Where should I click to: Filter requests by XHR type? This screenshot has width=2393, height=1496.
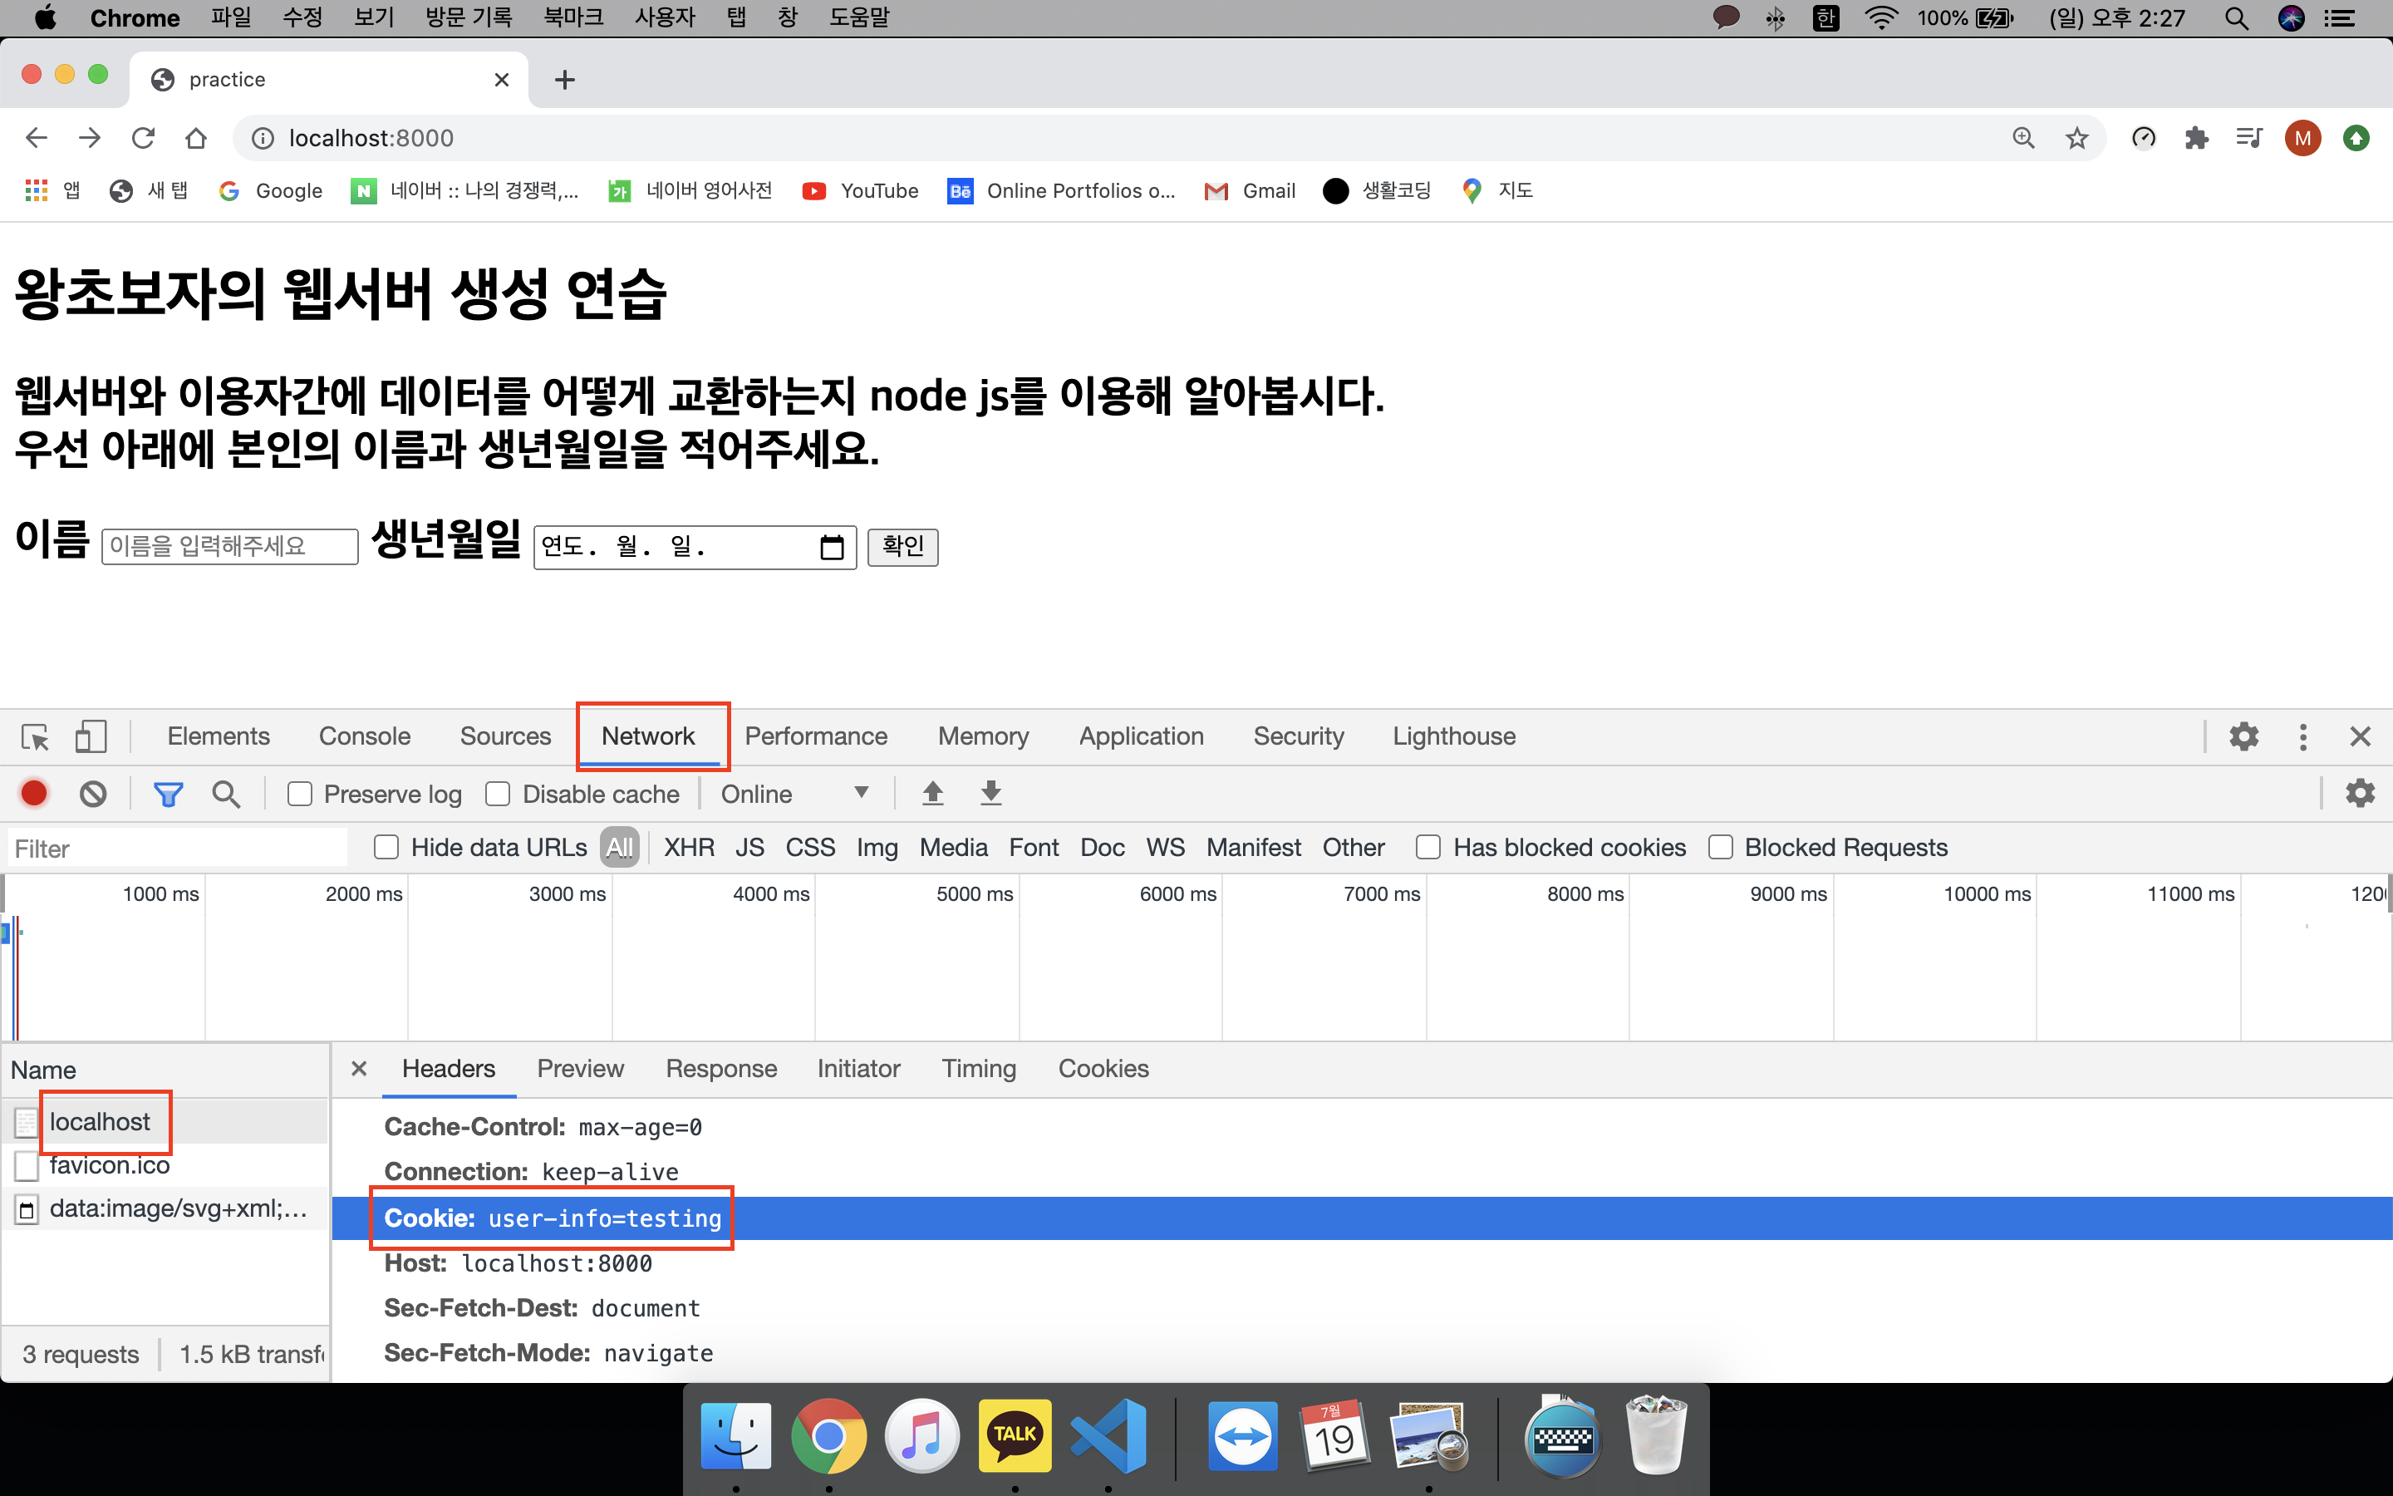(x=688, y=847)
